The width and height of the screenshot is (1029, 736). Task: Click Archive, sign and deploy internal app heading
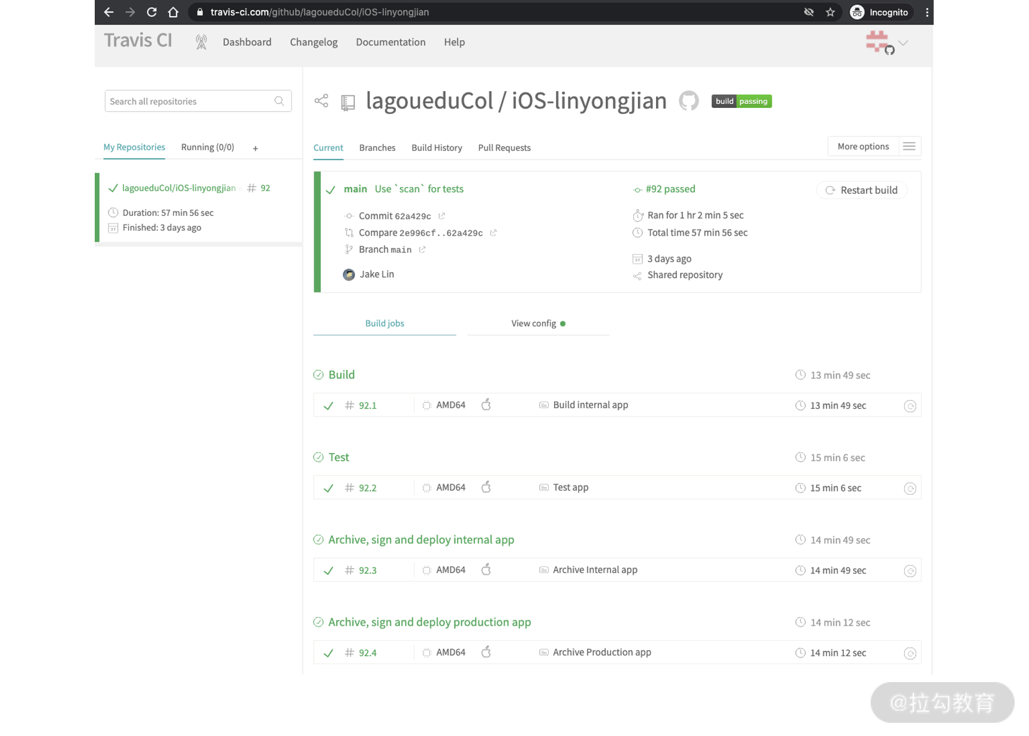pyautogui.click(x=421, y=540)
